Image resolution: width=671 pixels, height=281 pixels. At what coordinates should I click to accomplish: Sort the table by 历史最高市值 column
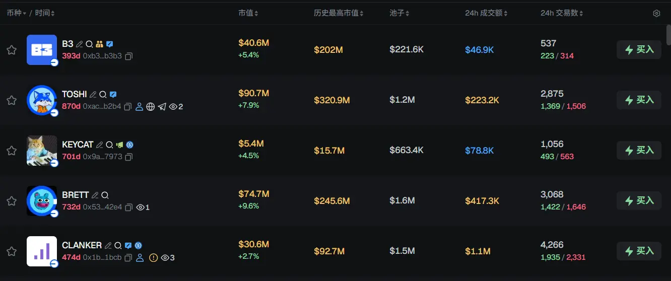coord(339,13)
